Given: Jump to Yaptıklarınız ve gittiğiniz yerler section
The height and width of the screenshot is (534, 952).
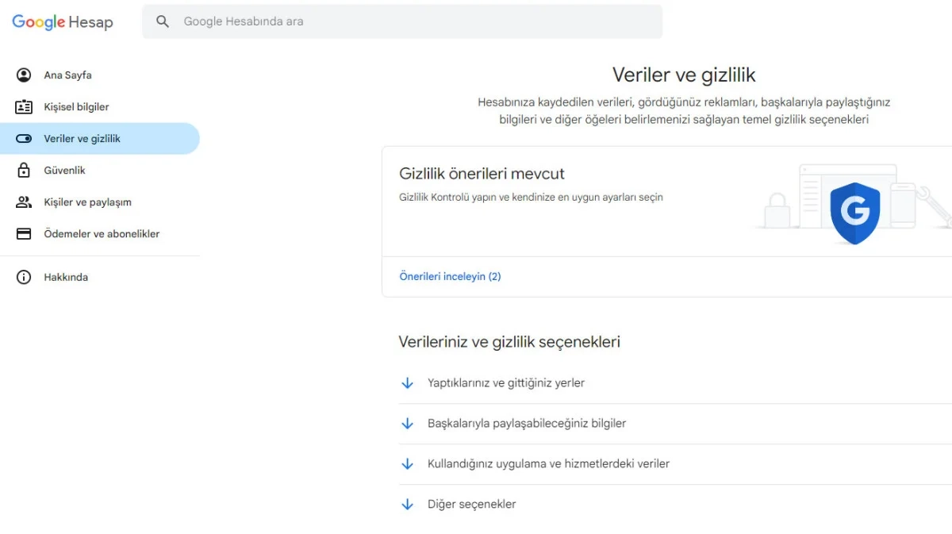Looking at the screenshot, I should click(x=505, y=383).
